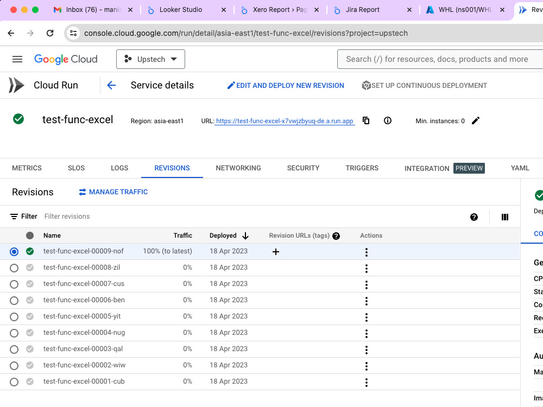
Task: Click EDIT AND DEPLOY NEW REVISION
Action: click(x=286, y=86)
